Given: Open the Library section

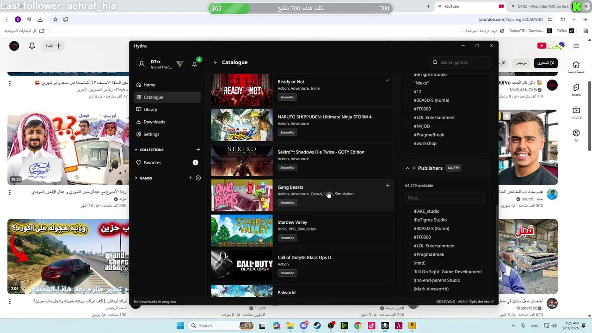Looking at the screenshot, I should coord(166,110).
